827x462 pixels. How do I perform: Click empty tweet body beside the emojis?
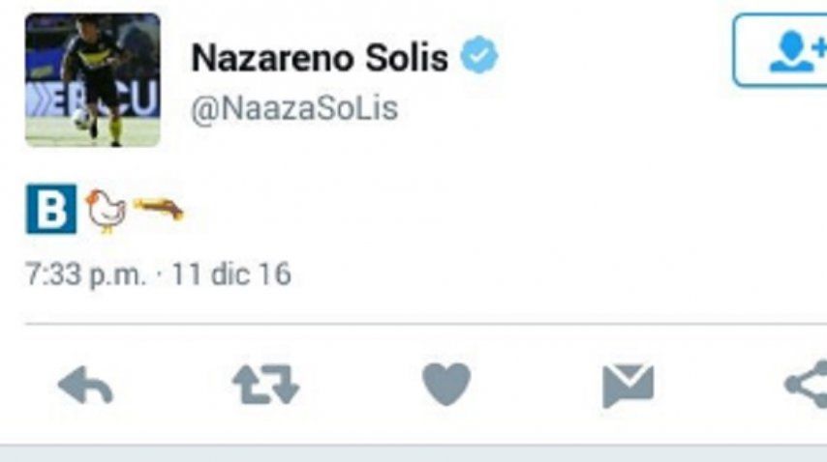pos(475,210)
